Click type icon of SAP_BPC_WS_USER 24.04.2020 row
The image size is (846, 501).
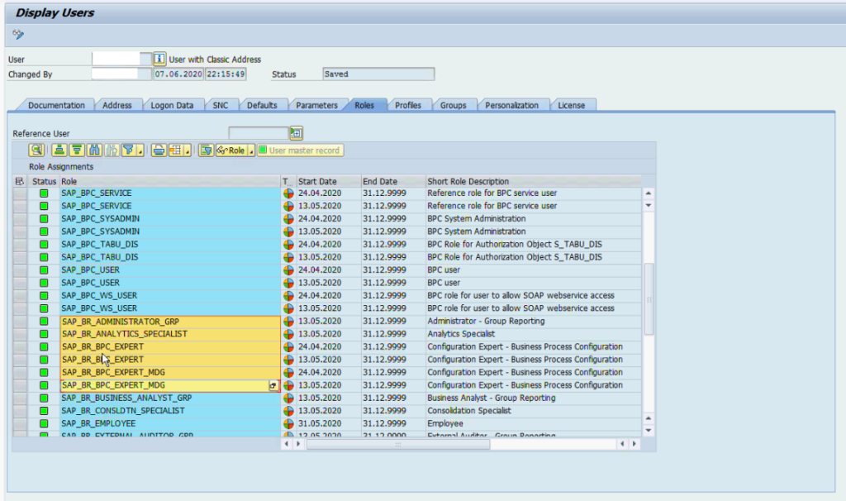coord(288,296)
